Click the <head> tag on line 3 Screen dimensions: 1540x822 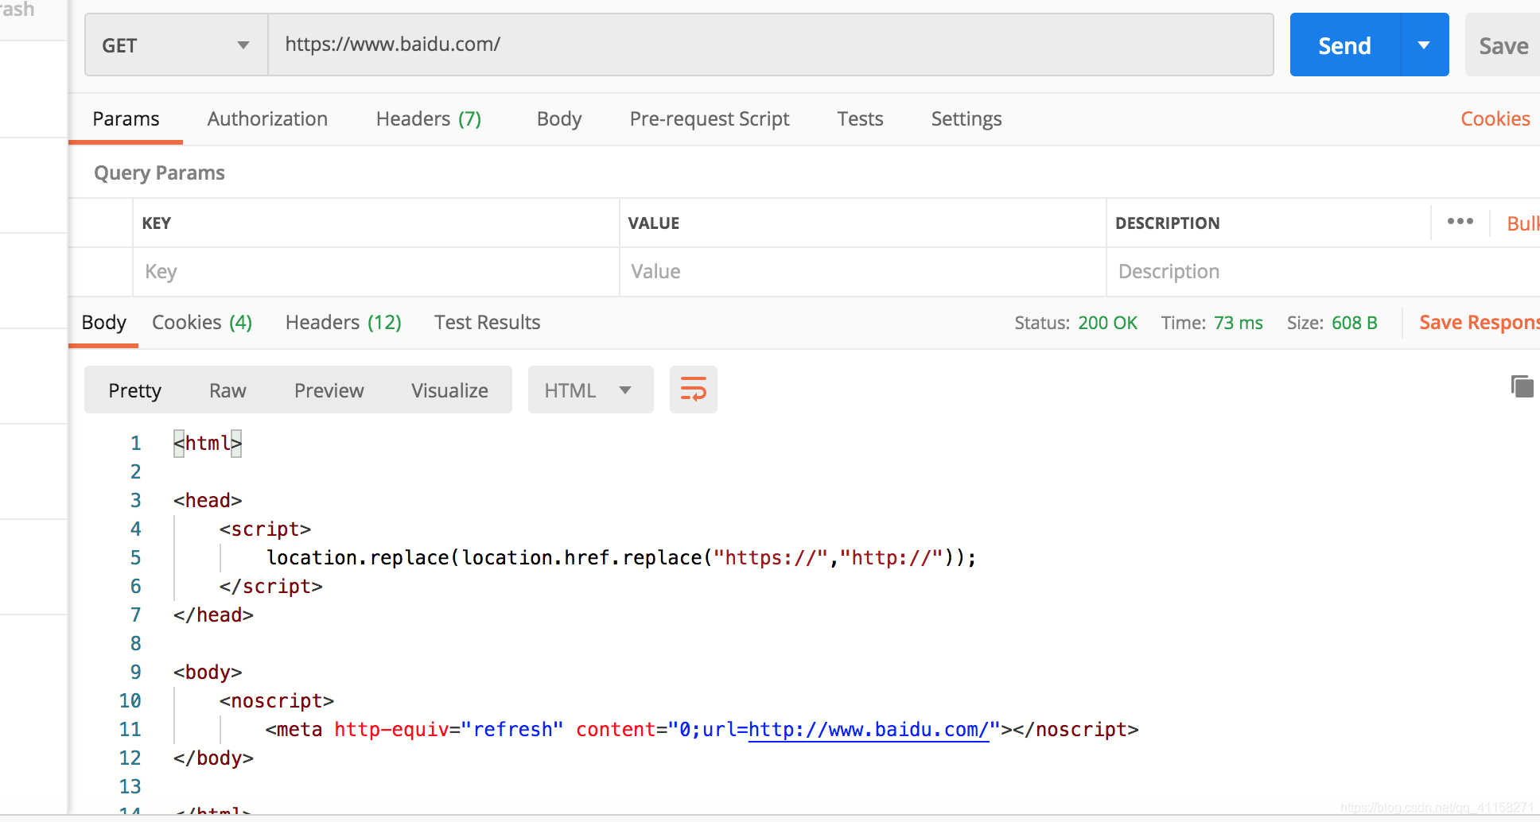tap(208, 500)
